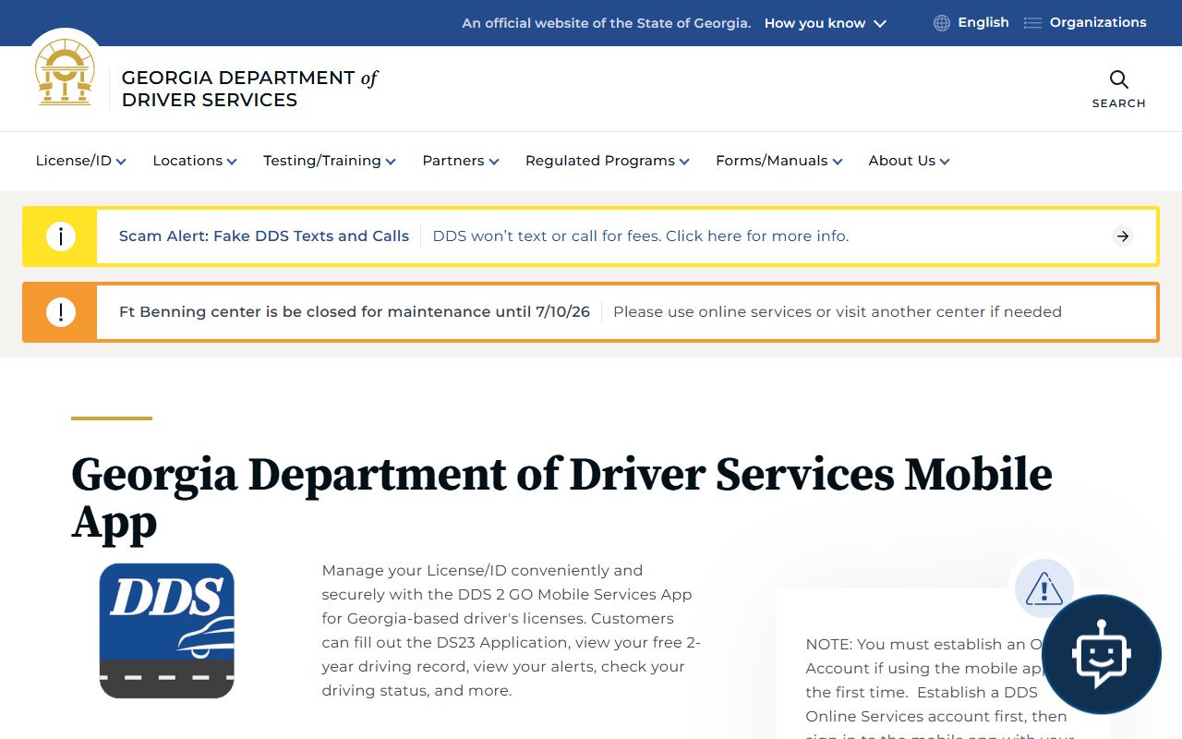Click the globe language icon
This screenshot has height=739, width=1182.
[942, 23]
